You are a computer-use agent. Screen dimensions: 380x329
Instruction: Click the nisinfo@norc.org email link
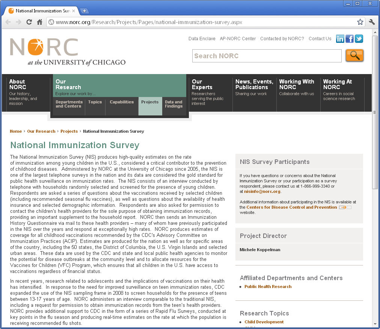click(262, 191)
